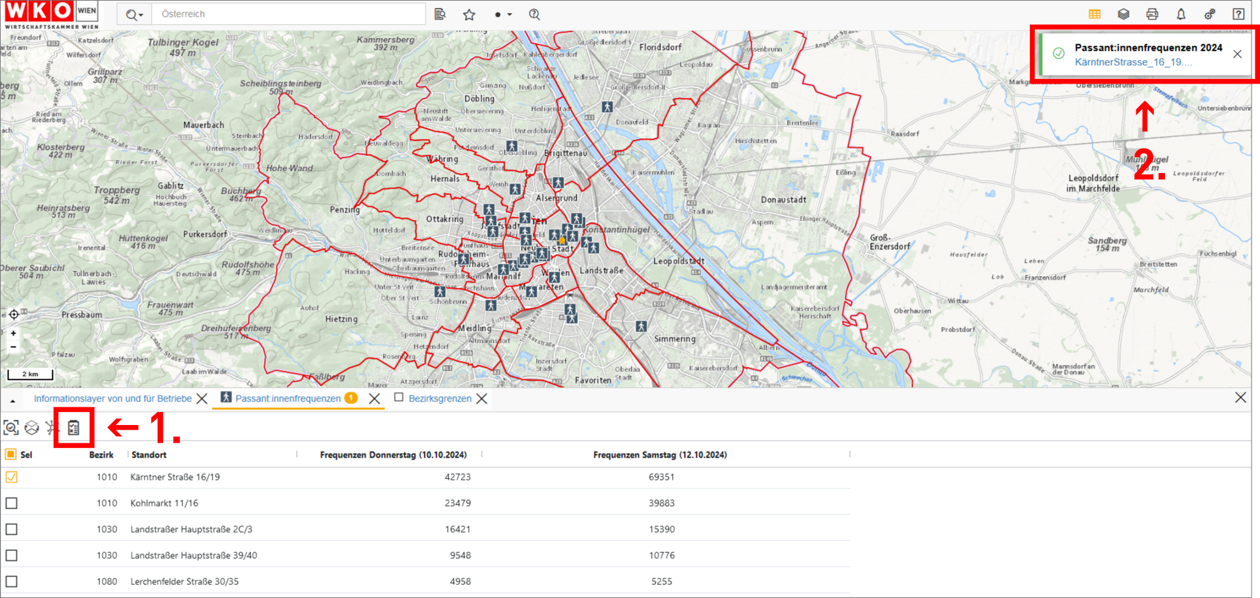This screenshot has width=1260, height=598.
Task: Open the settings gears icon
Action: [1210, 14]
